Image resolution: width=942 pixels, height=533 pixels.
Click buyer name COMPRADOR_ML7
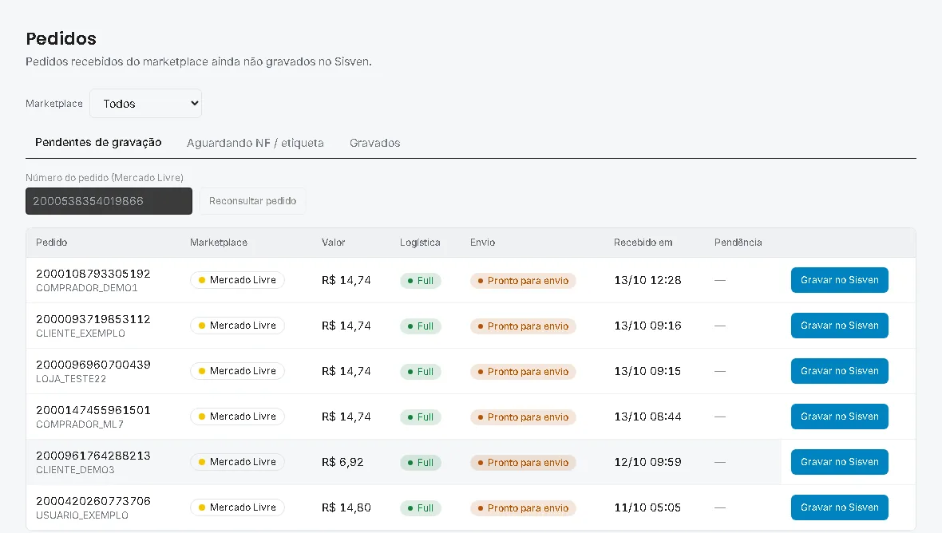[x=80, y=424]
